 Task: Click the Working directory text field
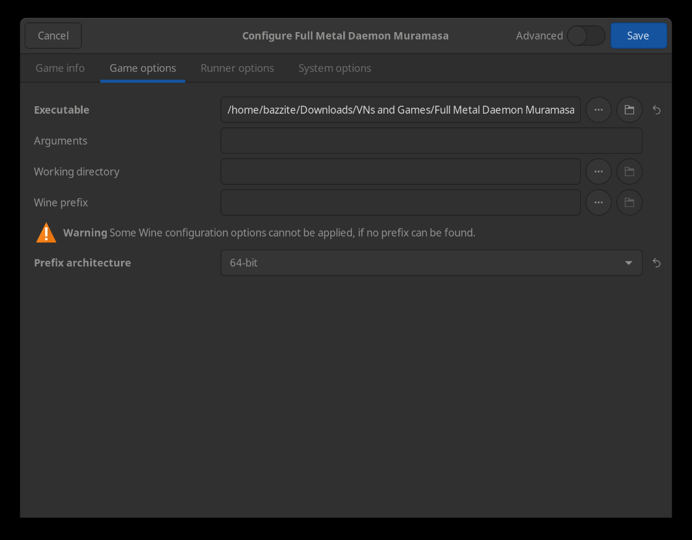400,172
